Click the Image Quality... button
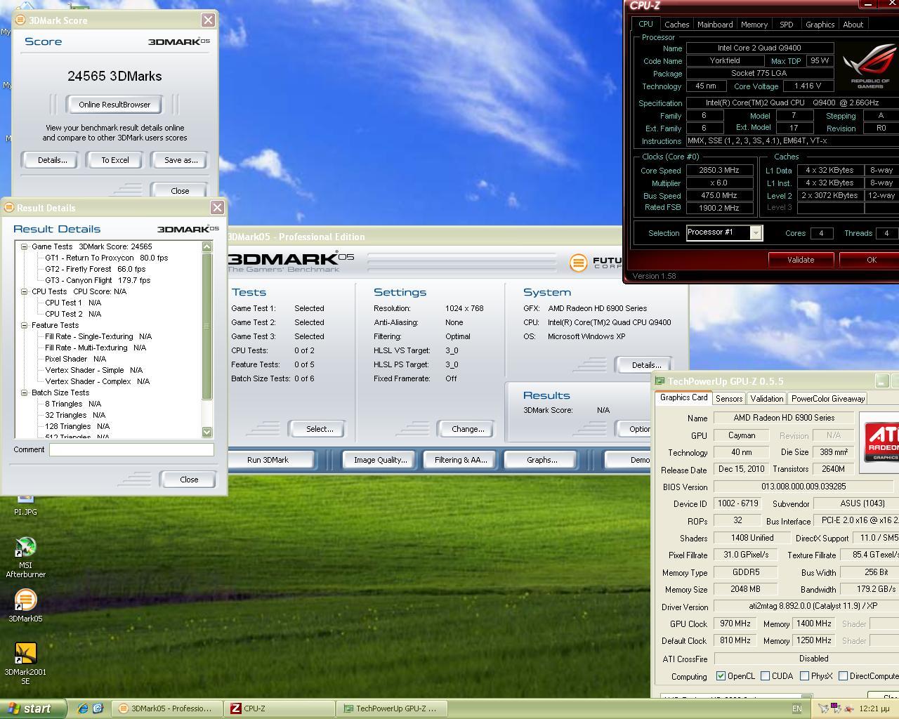899x719 pixels. pyautogui.click(x=381, y=460)
